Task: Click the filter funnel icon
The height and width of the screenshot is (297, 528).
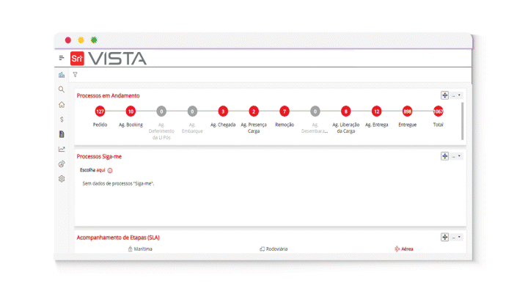Action: [x=75, y=75]
